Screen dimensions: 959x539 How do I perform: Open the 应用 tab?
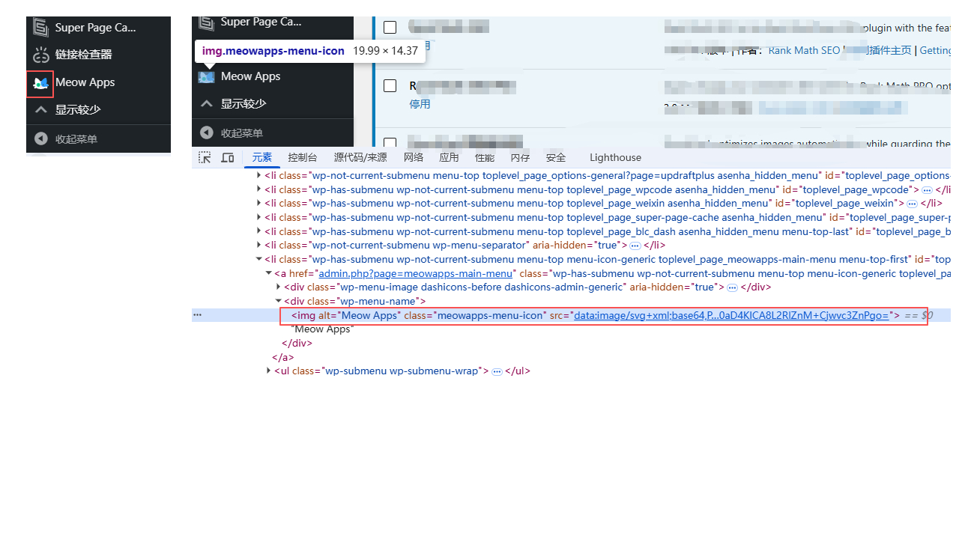(x=449, y=157)
